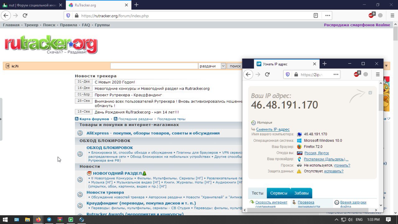Go back in the 2ip window

tap(248, 74)
